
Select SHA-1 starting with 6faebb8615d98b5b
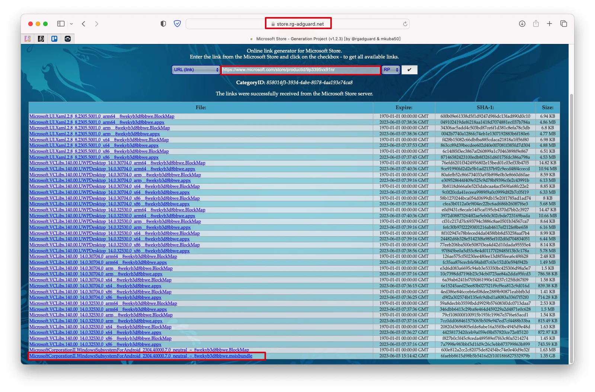pos(485,356)
